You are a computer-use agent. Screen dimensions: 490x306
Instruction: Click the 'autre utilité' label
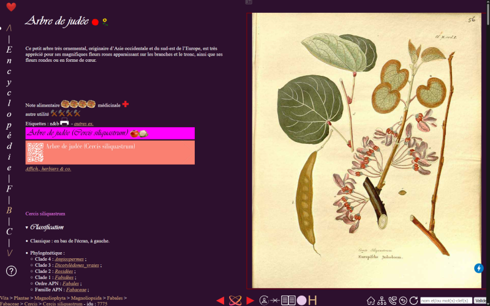point(37,114)
